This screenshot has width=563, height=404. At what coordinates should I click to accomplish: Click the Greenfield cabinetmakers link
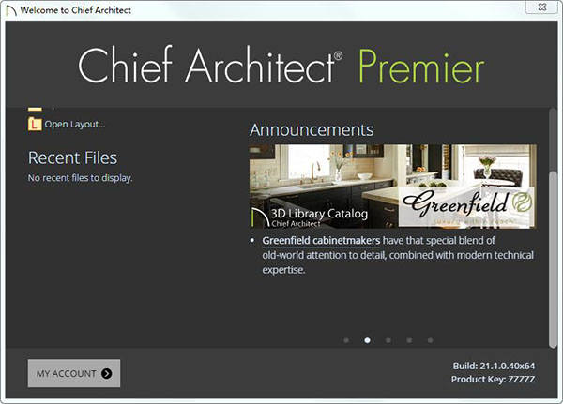coord(321,241)
